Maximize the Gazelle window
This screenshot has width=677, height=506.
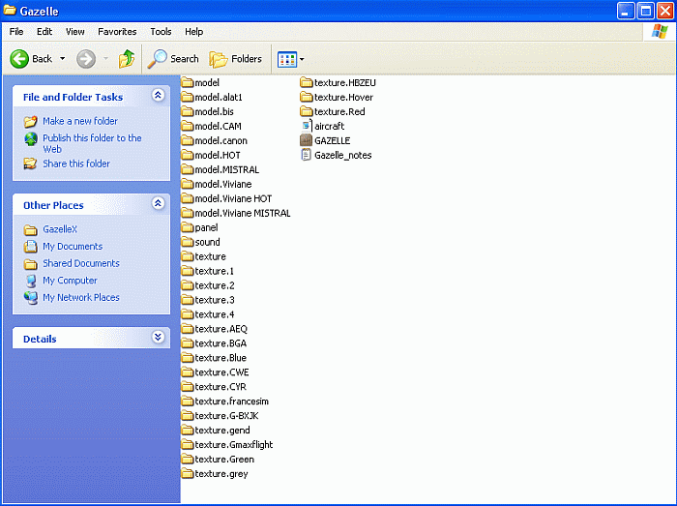[645, 11]
